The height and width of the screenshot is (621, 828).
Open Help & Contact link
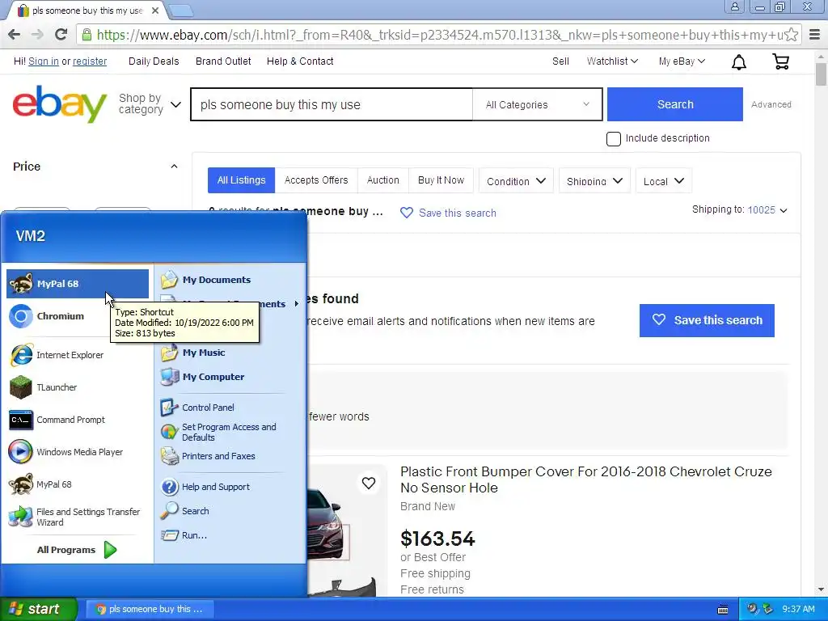coord(300,61)
